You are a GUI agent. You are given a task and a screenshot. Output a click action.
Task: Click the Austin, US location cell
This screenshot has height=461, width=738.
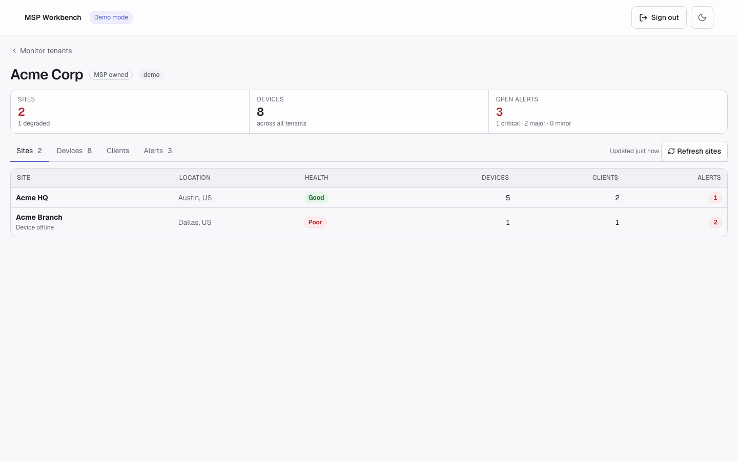click(x=195, y=198)
